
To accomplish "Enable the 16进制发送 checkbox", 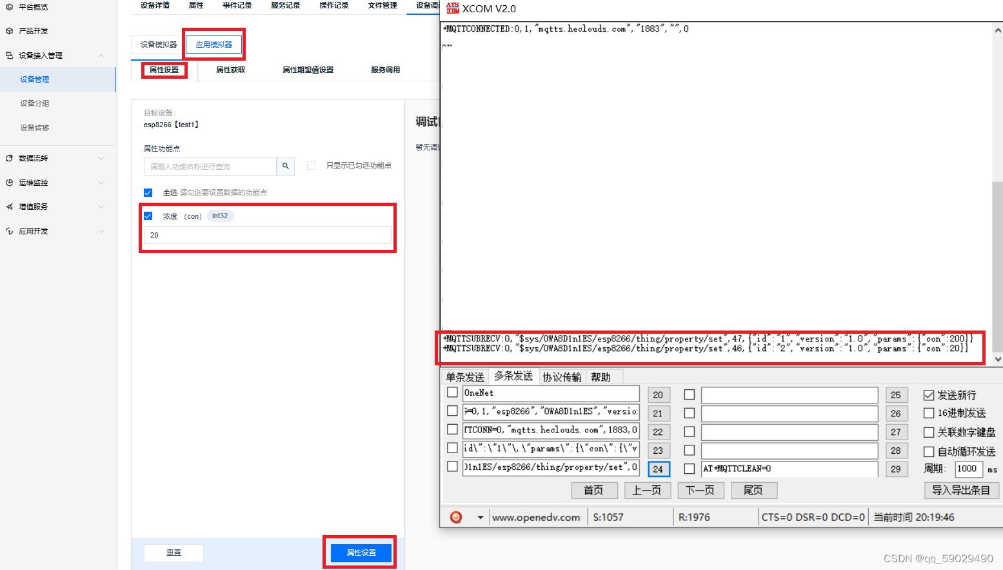I will (929, 413).
